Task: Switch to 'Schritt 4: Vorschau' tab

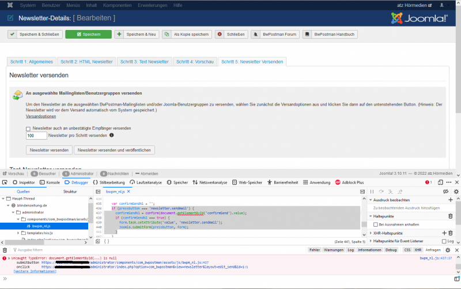Action: tap(194, 61)
